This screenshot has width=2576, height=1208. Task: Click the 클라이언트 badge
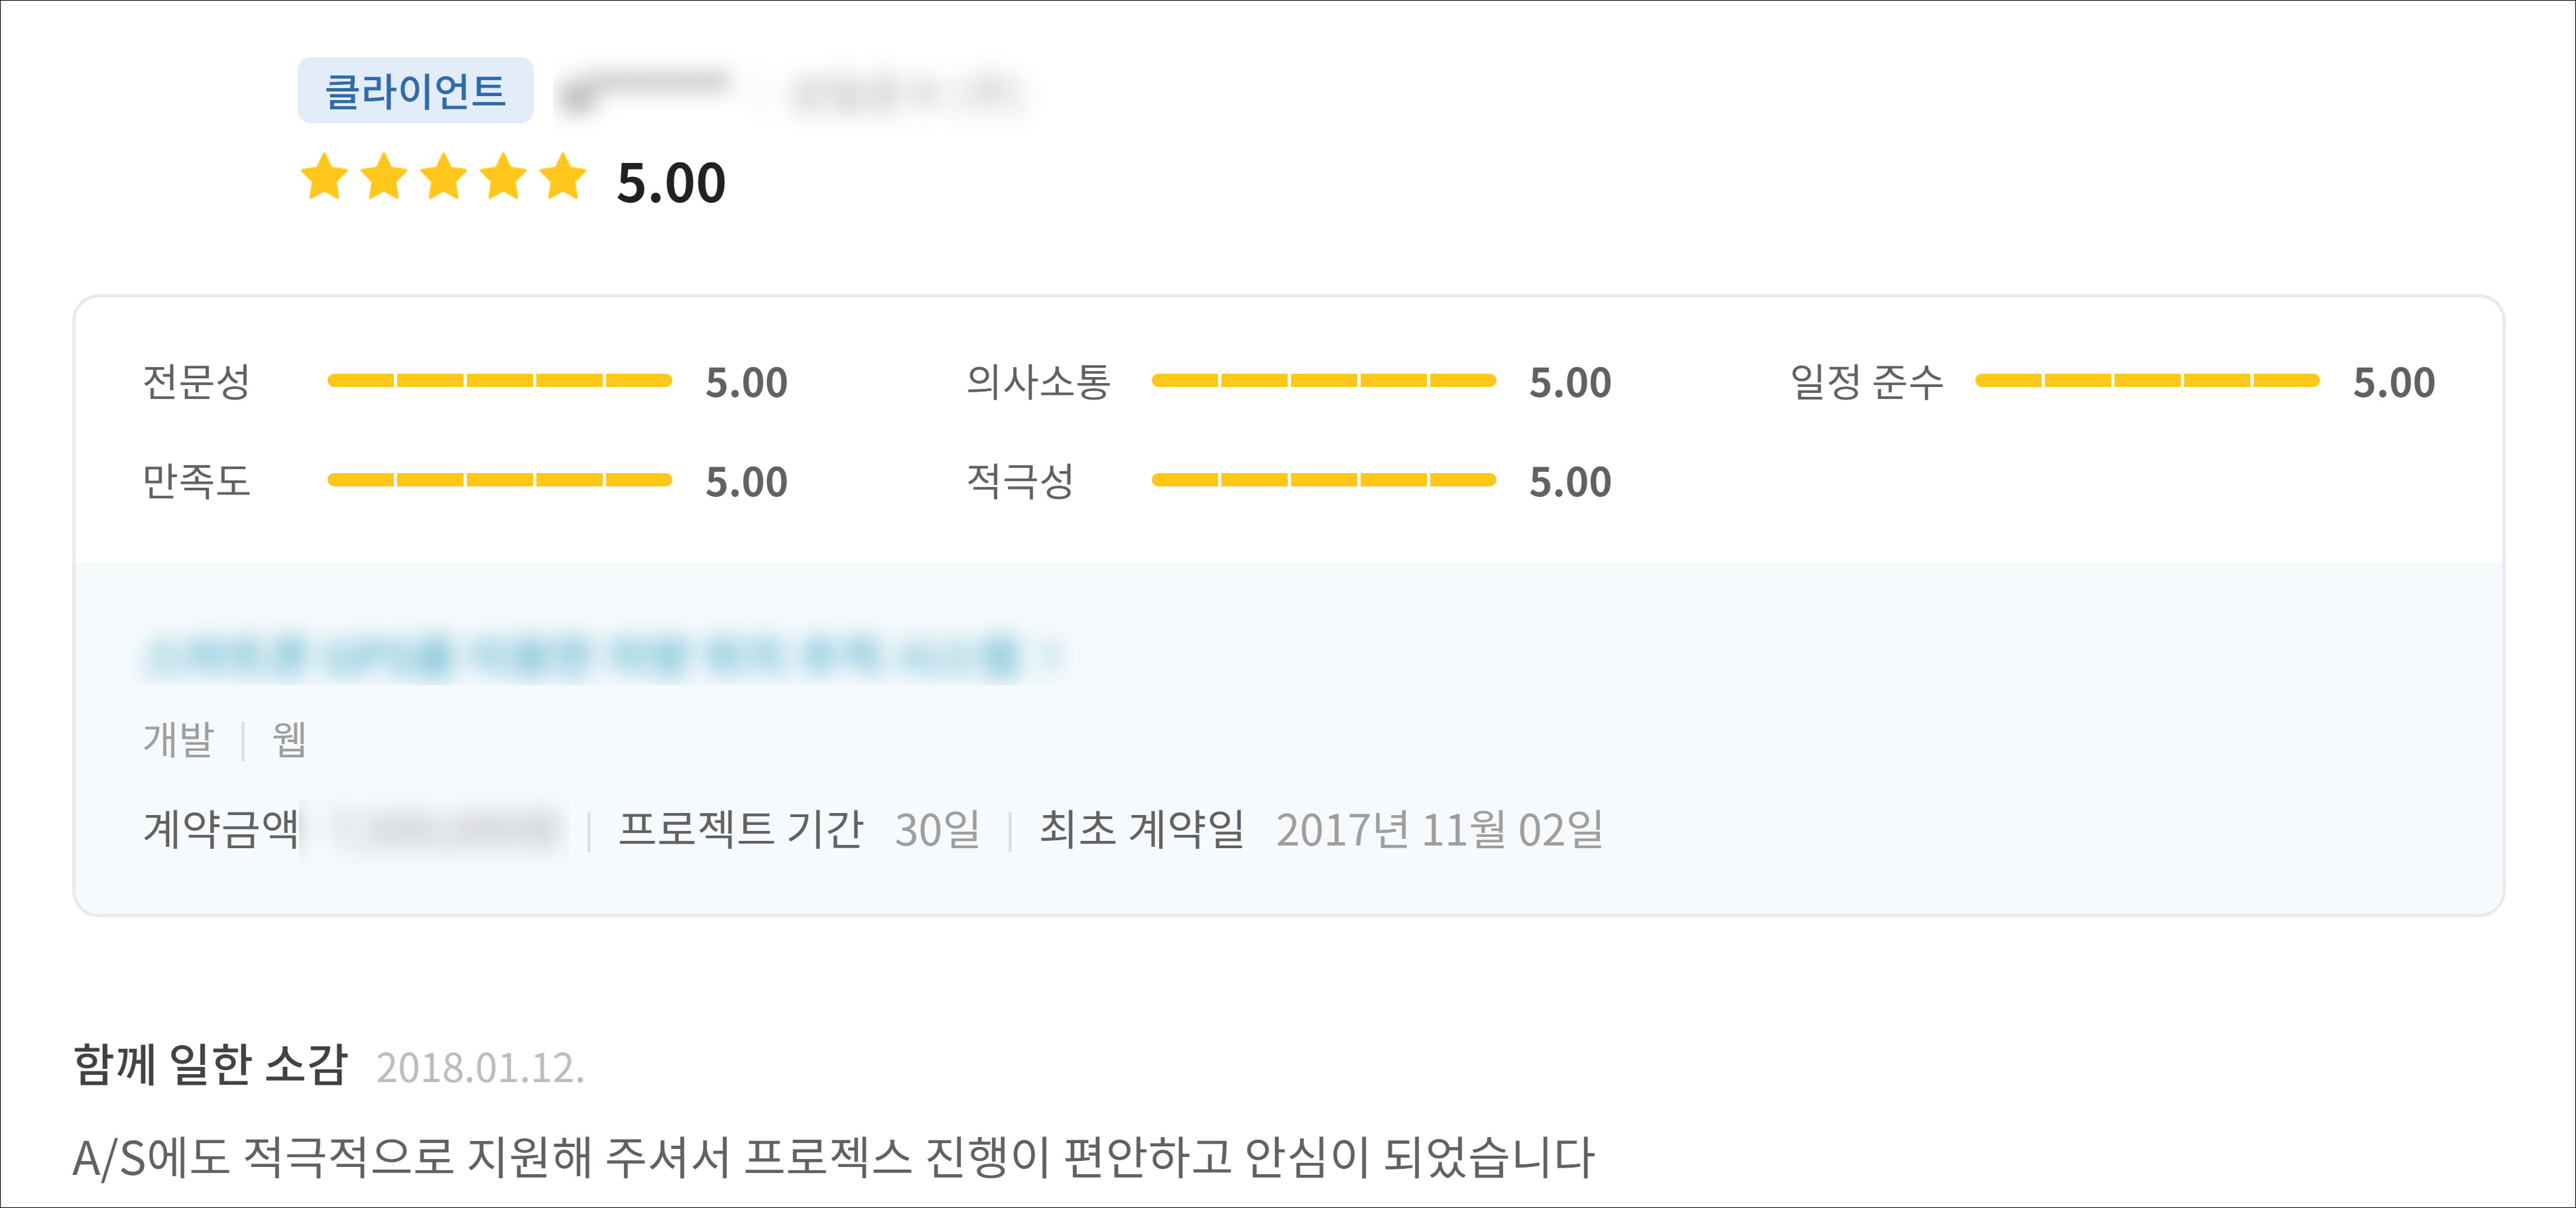pos(415,91)
